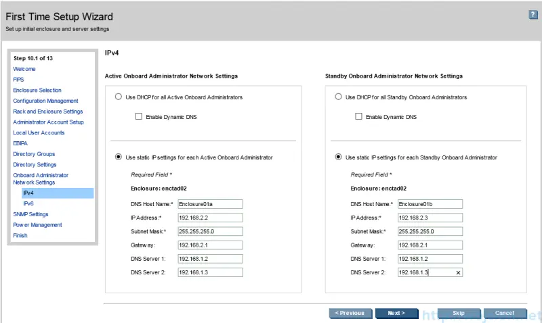Select Use DHCP for all Standby Onboard Administrators

coord(338,97)
